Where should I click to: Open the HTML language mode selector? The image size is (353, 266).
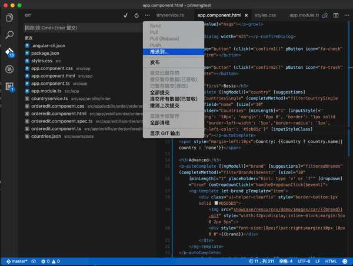click(x=331, y=261)
